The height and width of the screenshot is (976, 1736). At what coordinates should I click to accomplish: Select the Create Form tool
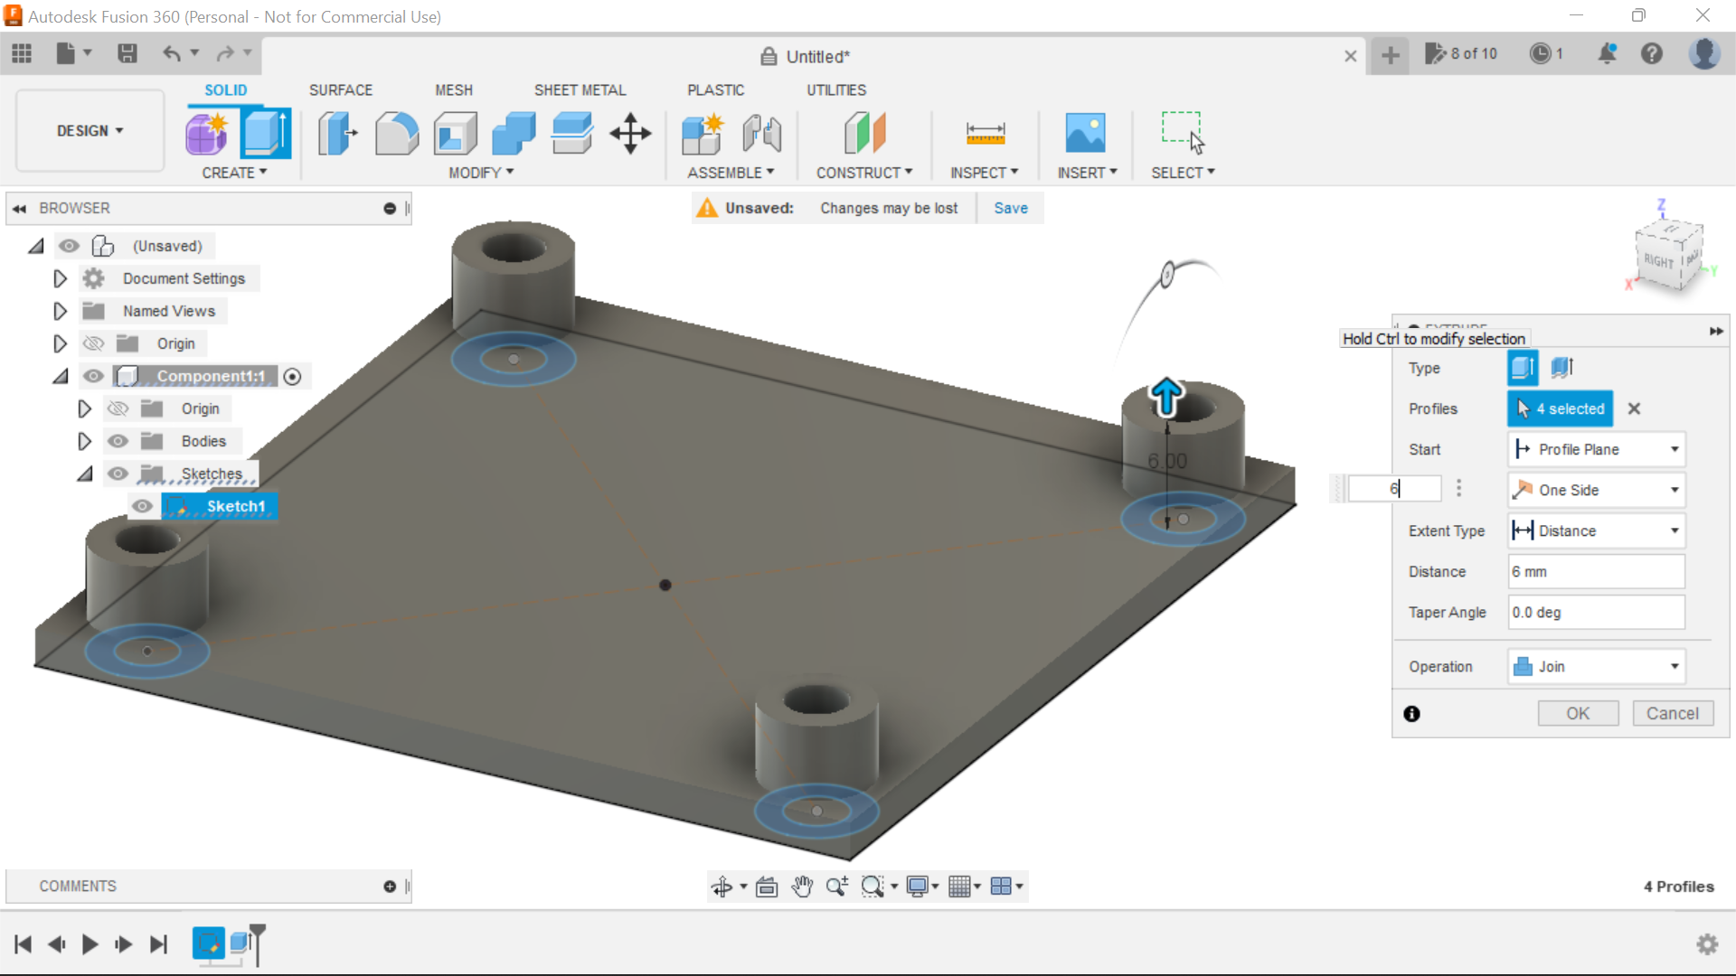click(x=208, y=134)
